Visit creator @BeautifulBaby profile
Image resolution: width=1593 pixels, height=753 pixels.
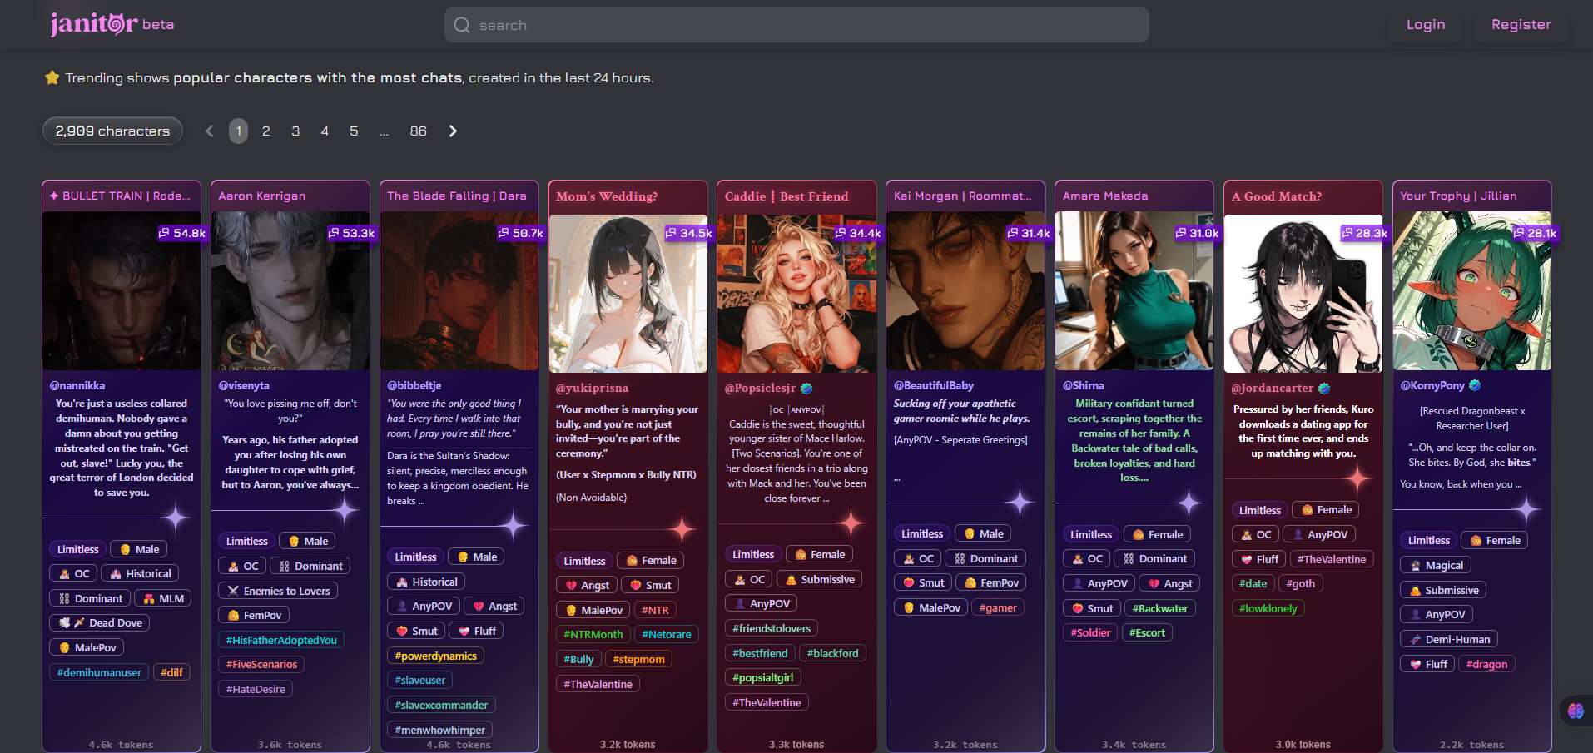coord(934,385)
